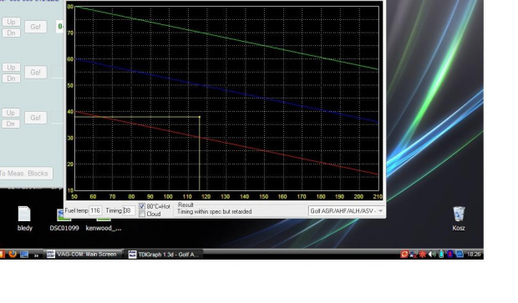Expand the quick launch overflow chevron

[36, 255]
